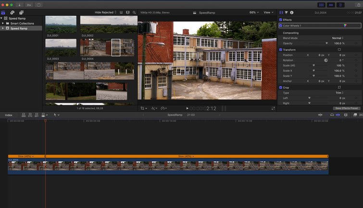Image resolution: width=363 pixels, height=208 pixels.
Task: Show Photos and Audio sidebar
Action: 13,12
